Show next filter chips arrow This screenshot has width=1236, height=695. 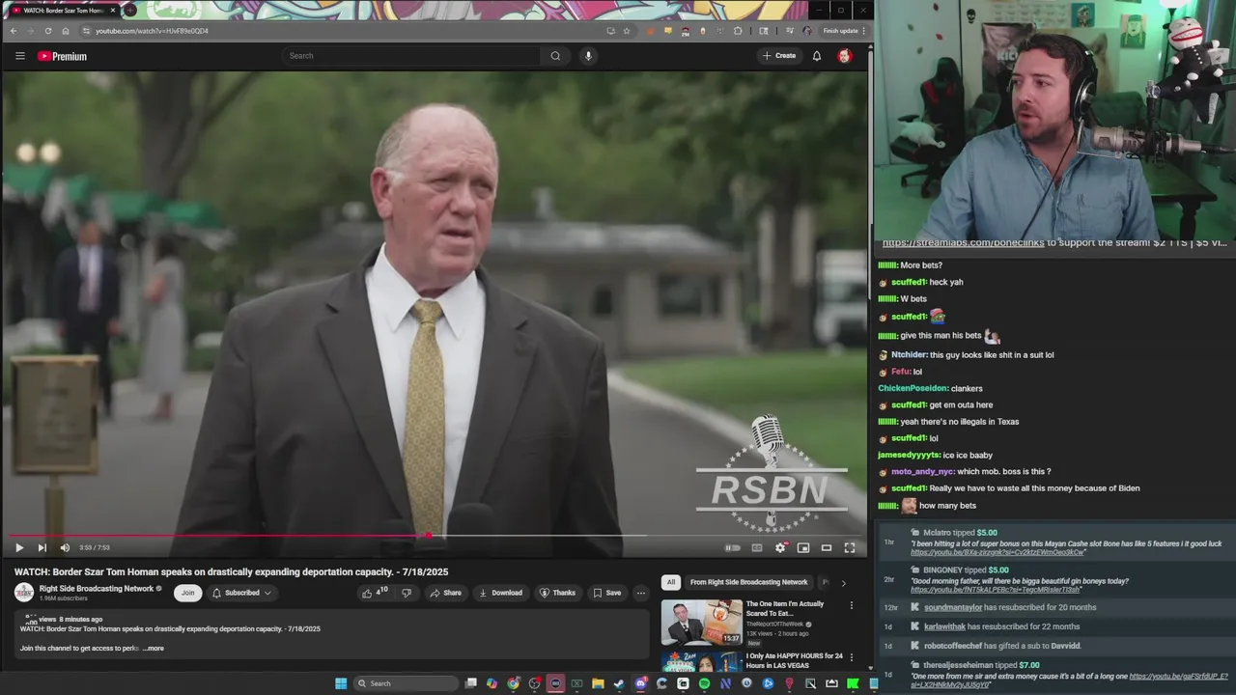point(843,583)
